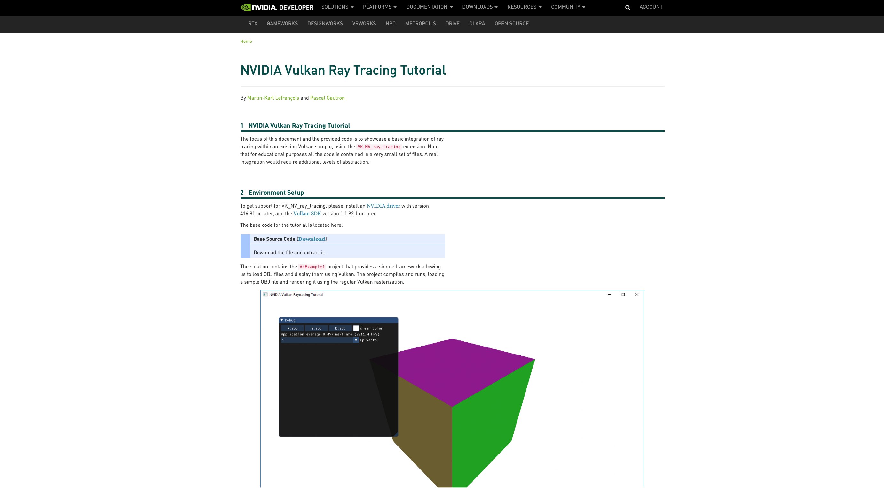The image size is (884, 488).
Task: Click the Home breadcrumb link
Action: (x=246, y=41)
